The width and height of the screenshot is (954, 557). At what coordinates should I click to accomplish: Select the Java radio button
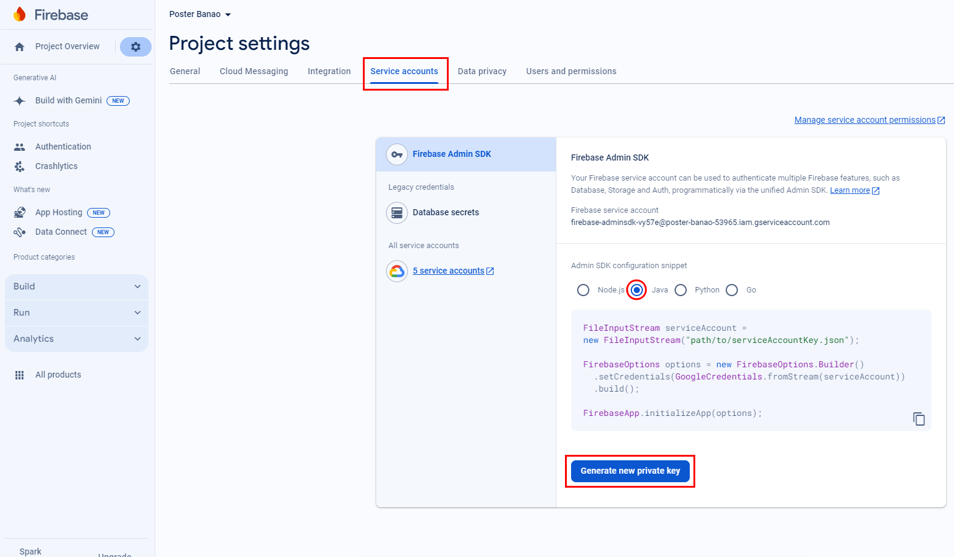(637, 290)
